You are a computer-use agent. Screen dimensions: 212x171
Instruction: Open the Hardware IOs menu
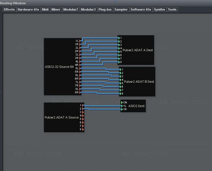[x=28, y=10]
